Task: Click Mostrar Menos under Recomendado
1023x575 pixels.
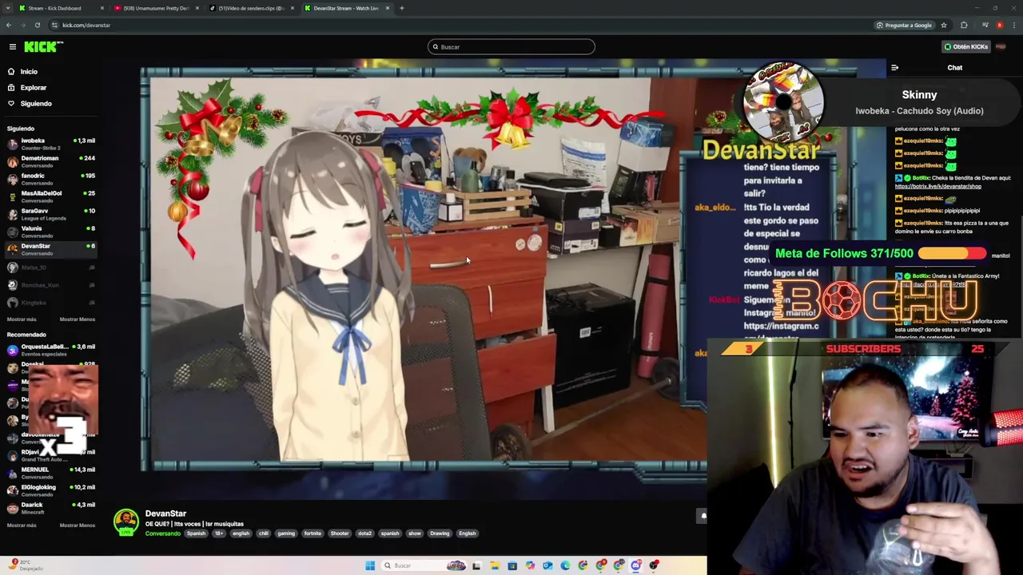Action: 78,525
